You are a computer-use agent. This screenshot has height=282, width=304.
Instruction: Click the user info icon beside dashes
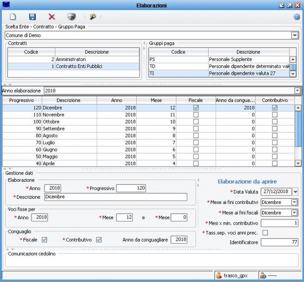263,275
